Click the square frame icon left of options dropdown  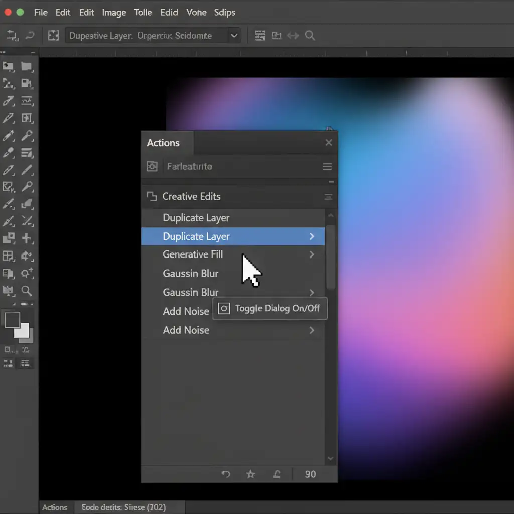(53, 36)
